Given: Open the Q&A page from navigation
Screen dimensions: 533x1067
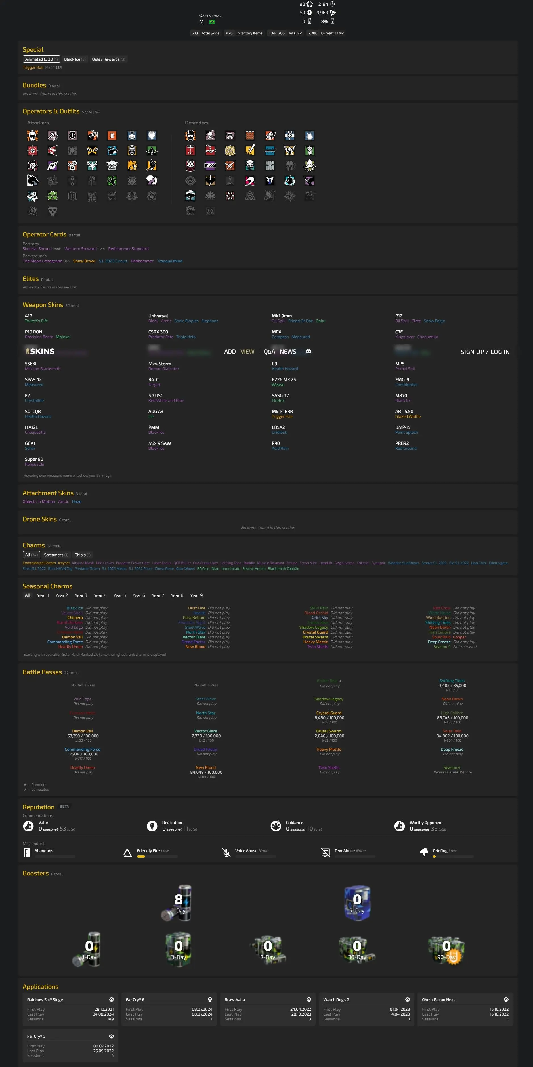Looking at the screenshot, I should coord(269,352).
